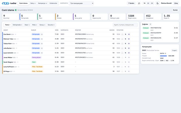This screenshot has height=113, width=181.
Task: Filter agents by Sonuç tab
Action: pyautogui.click(x=42, y=25)
